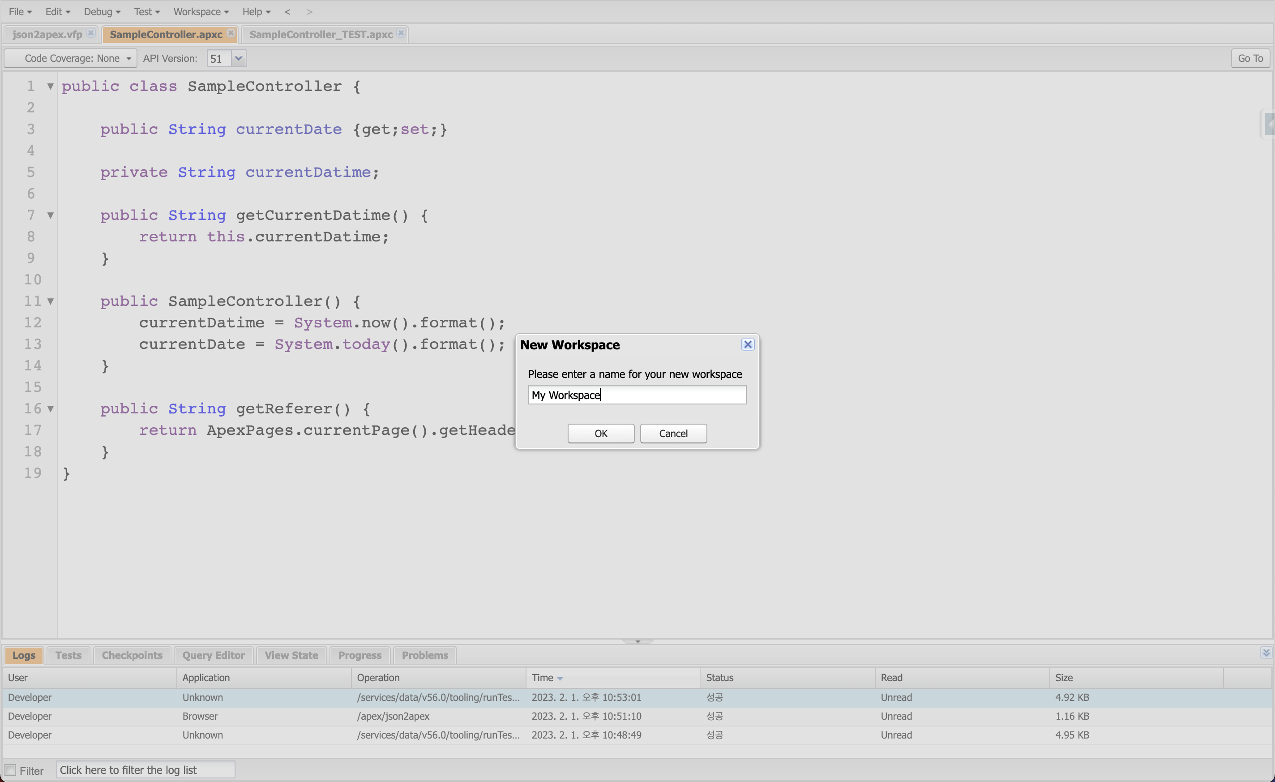Open the API Version dropdown
Image resolution: width=1275 pixels, height=782 pixels.
click(x=239, y=59)
